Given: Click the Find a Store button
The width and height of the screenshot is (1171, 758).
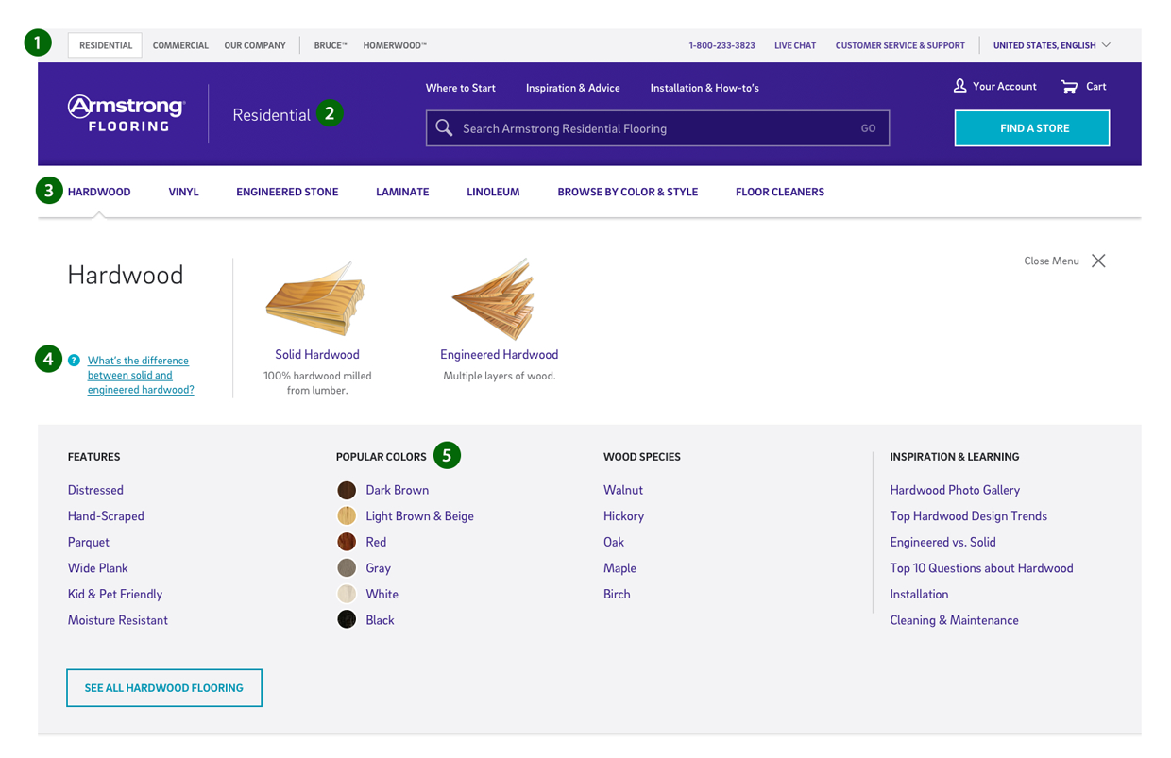Looking at the screenshot, I should tap(1032, 128).
